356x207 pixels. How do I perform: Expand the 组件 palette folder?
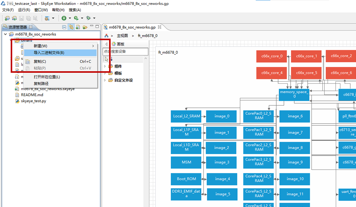(105, 66)
